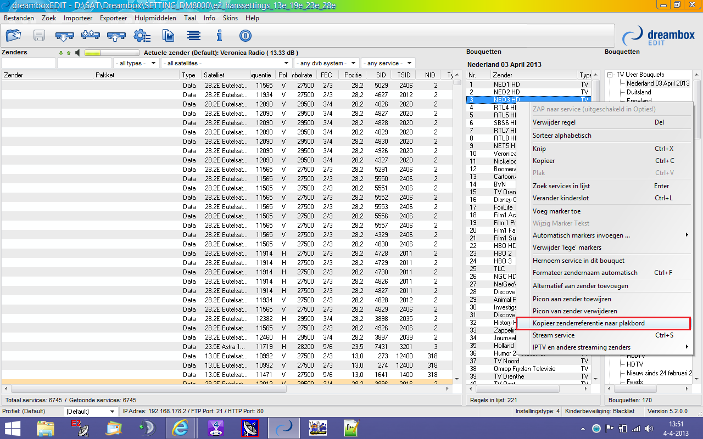Sort services by the Pakket column header
This screenshot has height=439, width=703.
(x=136, y=75)
